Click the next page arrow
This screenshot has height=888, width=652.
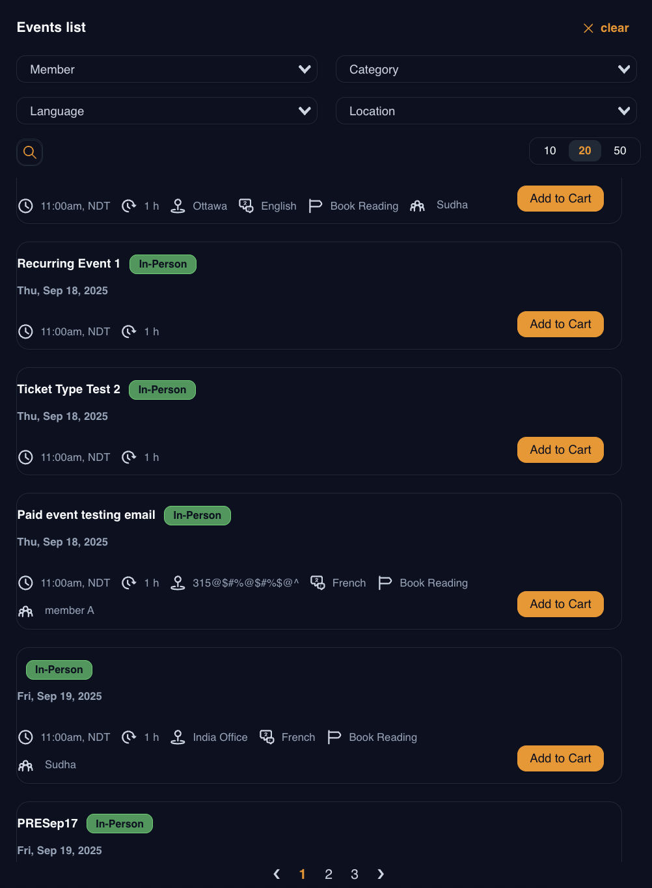click(x=381, y=874)
